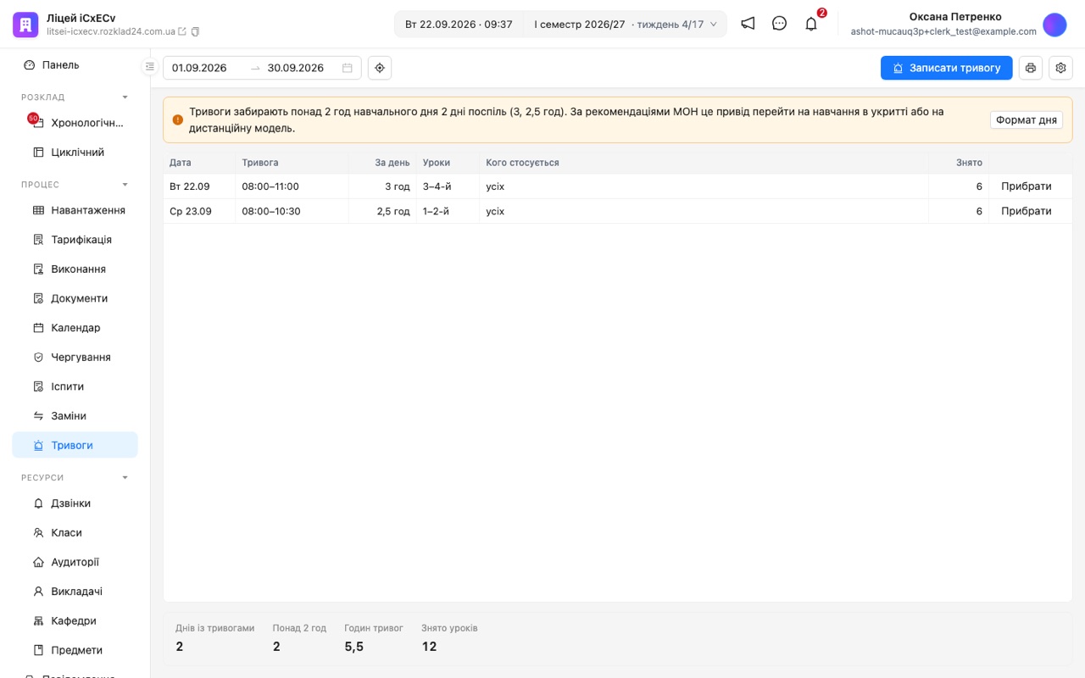1085x678 pixels.
Task: Click the school logo icon
Action: 25,25
